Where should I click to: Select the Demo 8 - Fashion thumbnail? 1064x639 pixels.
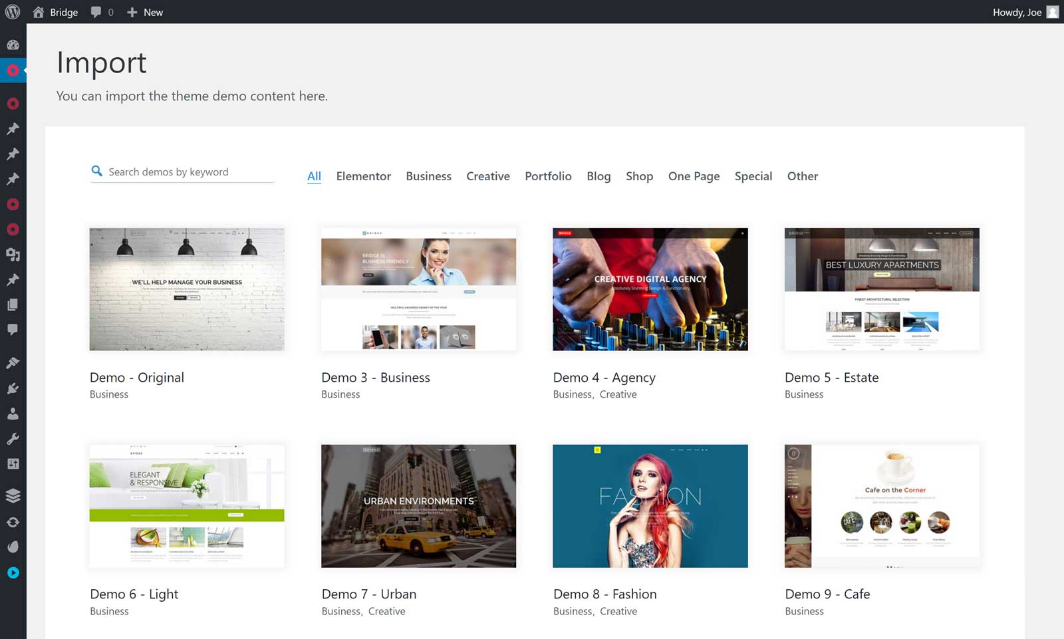point(650,506)
